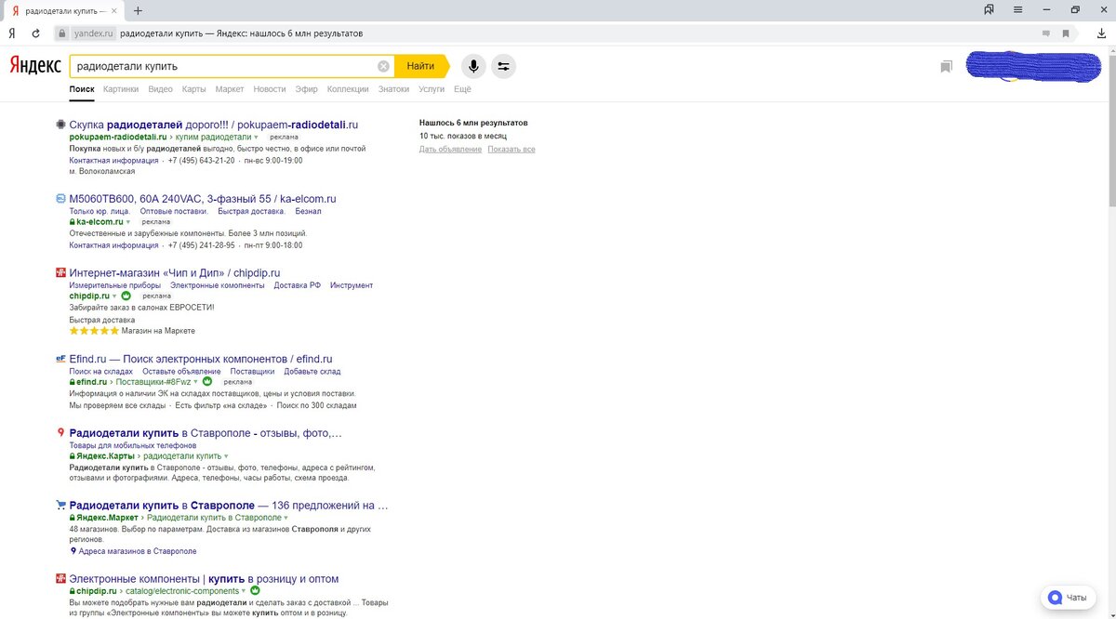Screen dimensions: 1116x619
Task: Click the pokupaem-radiodetali result favicon
Action: (60, 124)
